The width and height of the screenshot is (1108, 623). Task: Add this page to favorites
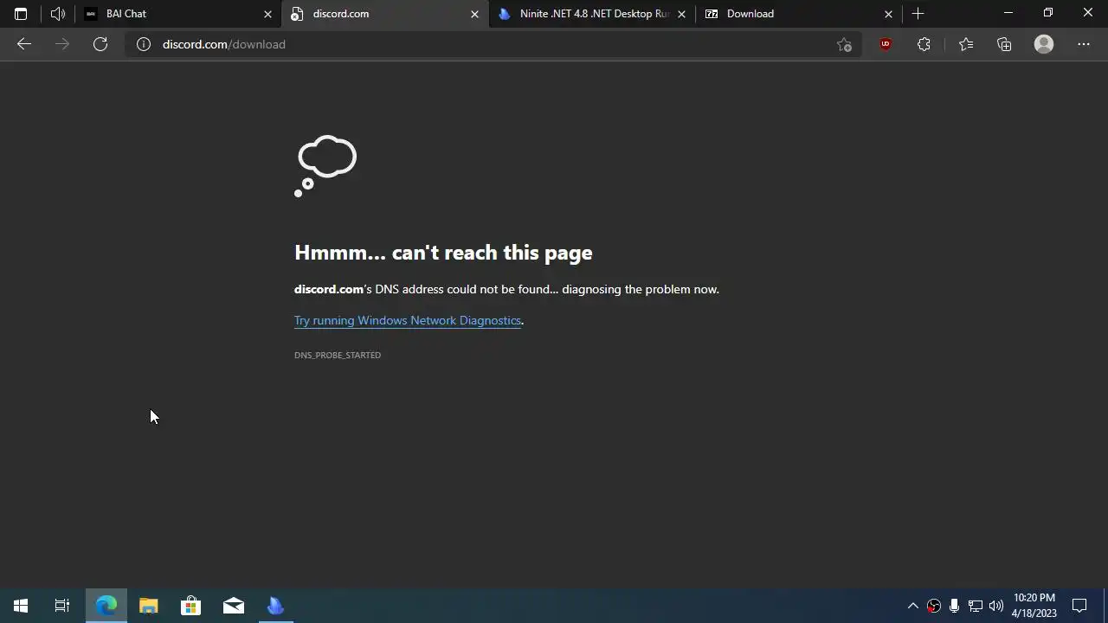click(x=844, y=44)
